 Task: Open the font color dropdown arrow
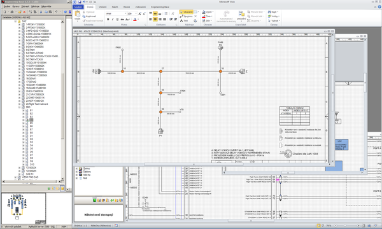[138, 20]
